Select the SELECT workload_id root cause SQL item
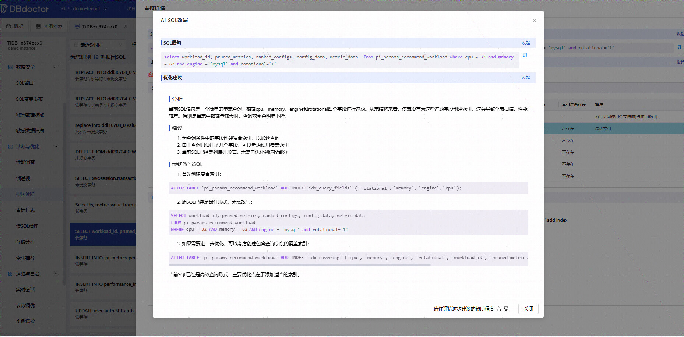The width and height of the screenshot is (684, 337). (103, 234)
